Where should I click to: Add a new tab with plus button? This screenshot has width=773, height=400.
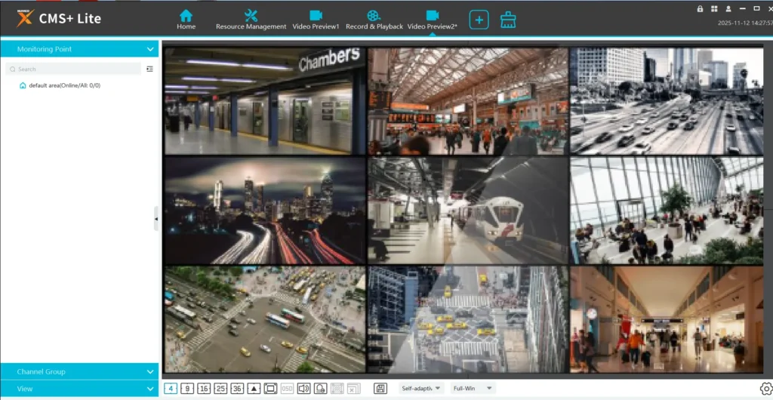pyautogui.click(x=479, y=20)
